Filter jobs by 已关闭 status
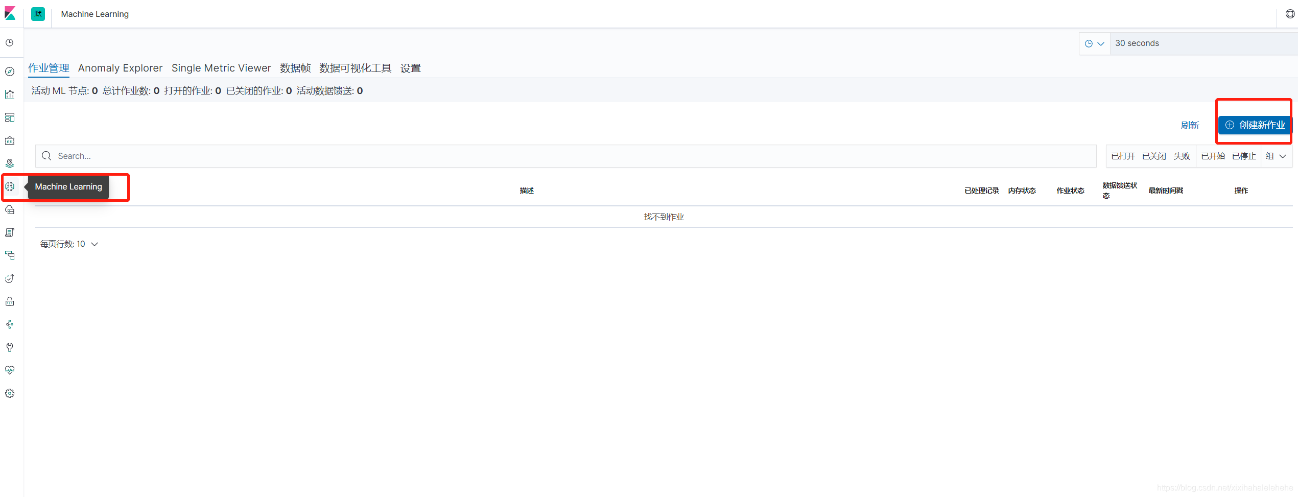Viewport: 1298px width, 497px height. coord(1154,156)
